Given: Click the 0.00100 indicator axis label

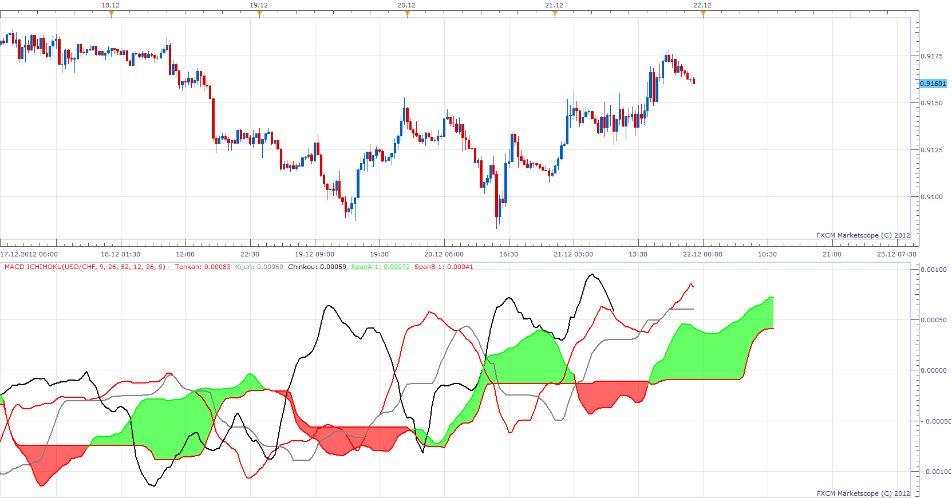Looking at the screenshot, I should point(933,270).
